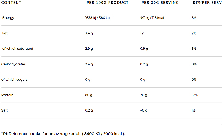Select the Fat row label
Image resolution: width=222 pixels, height=137 pixels.
[x=5, y=33]
